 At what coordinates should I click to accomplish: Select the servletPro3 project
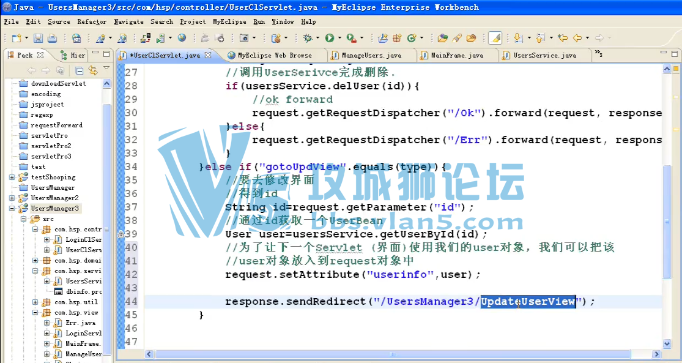pyautogui.click(x=51, y=156)
